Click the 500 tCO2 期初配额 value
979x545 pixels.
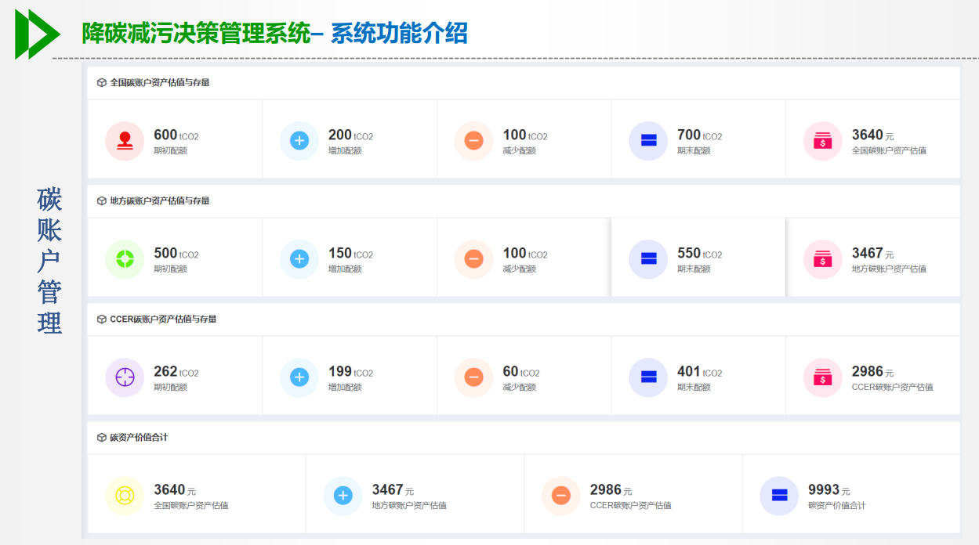click(176, 254)
